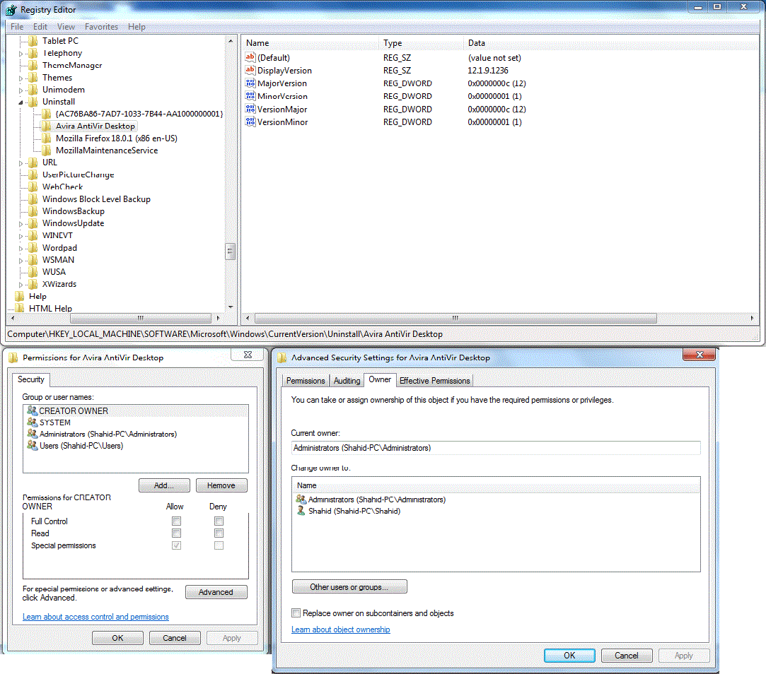The width and height of the screenshot is (766, 674).
Task: Expand the Wordpad key
Action: (21, 249)
